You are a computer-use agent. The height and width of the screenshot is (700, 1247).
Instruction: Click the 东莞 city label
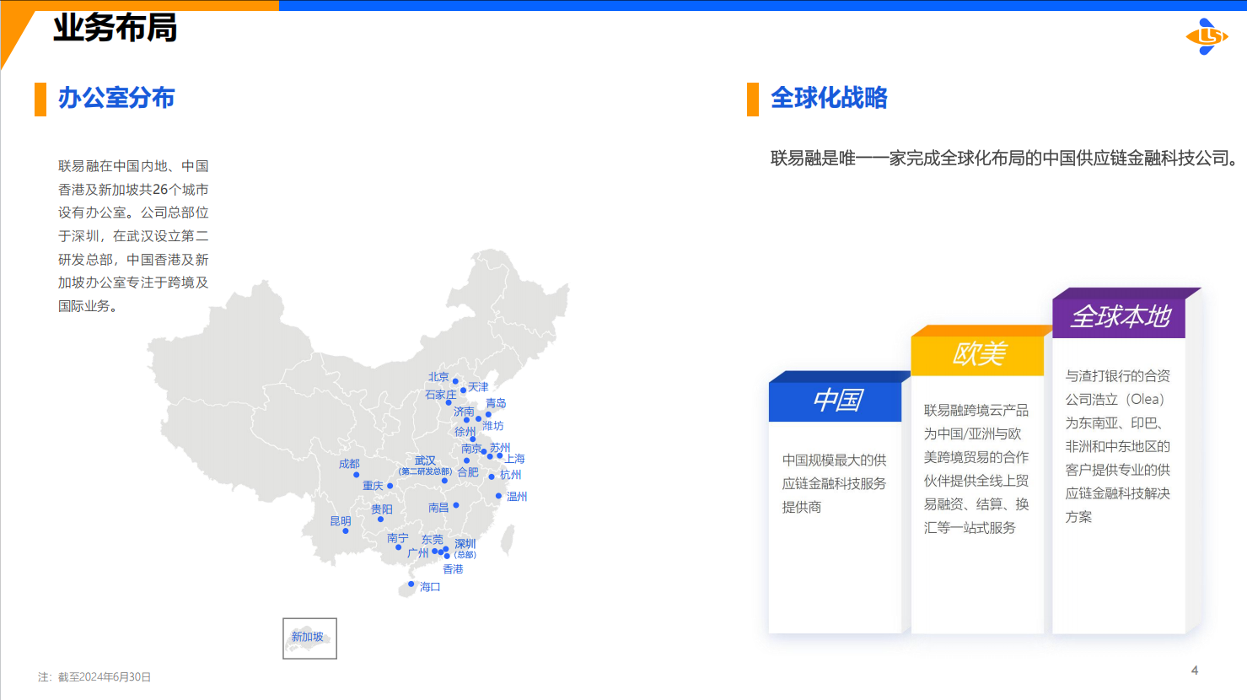pos(433,540)
